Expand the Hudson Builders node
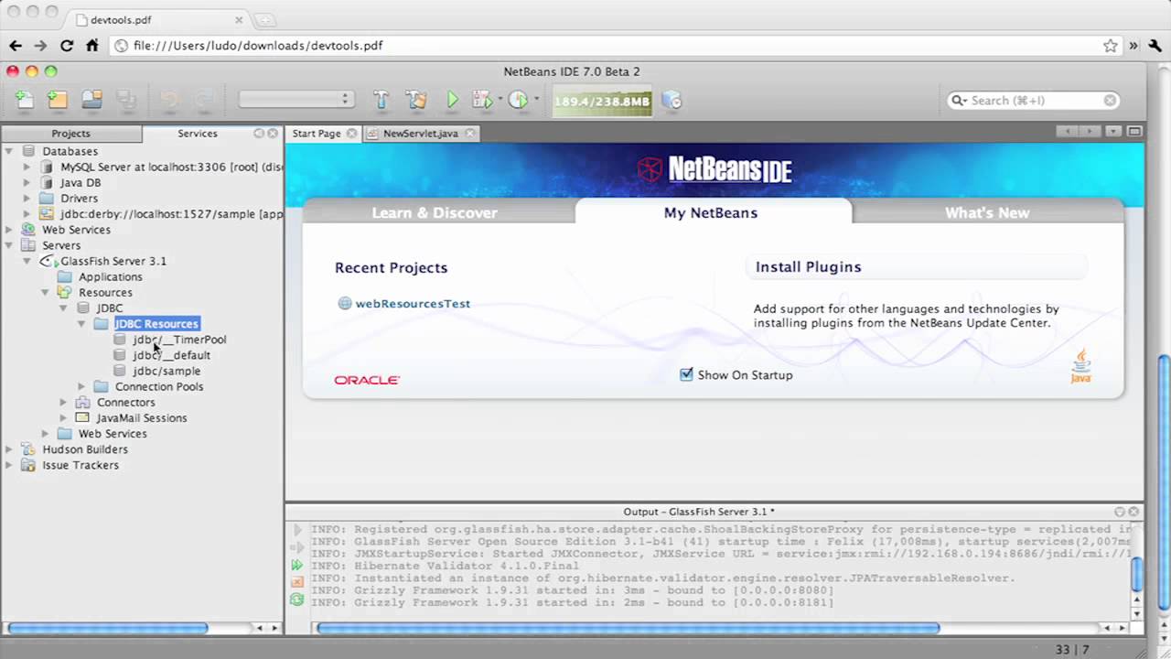 click(8, 449)
